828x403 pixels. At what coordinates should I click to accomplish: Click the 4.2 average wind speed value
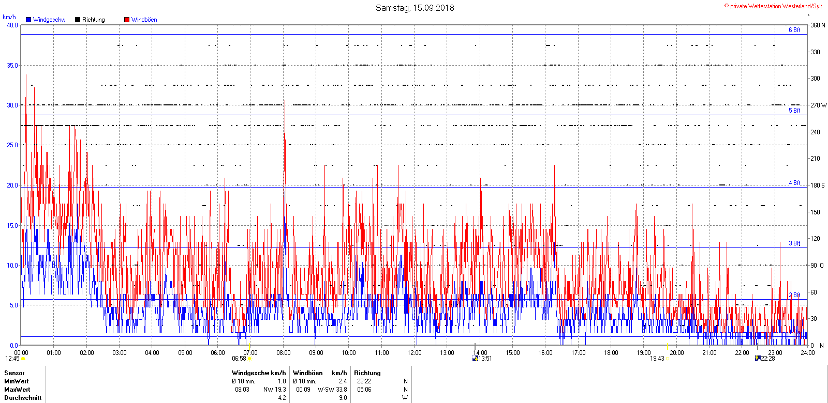[282, 398]
